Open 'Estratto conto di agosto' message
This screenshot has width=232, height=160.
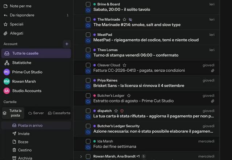click(x=133, y=101)
